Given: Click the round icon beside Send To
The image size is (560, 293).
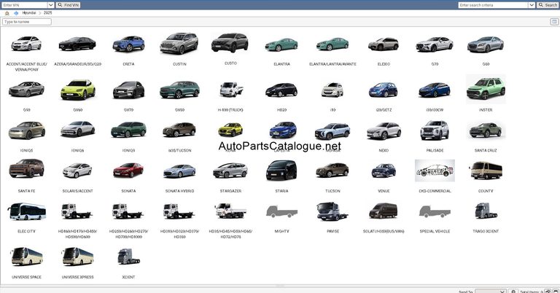Looking at the screenshot, I should (513, 292).
